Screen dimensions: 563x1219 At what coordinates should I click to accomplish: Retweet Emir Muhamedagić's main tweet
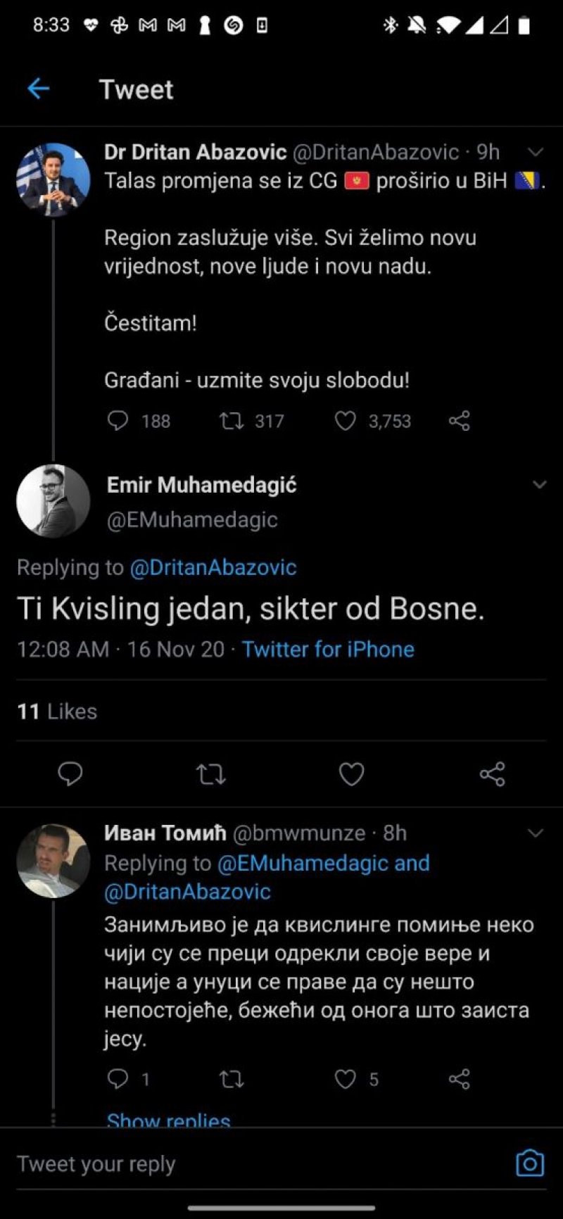210,774
